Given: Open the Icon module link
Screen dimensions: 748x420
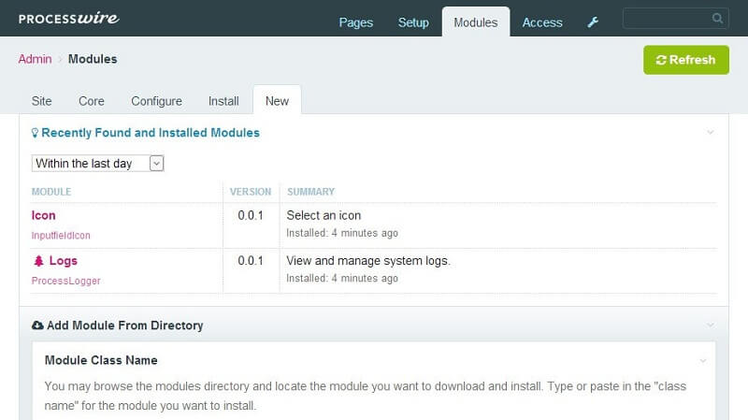Looking at the screenshot, I should (43, 215).
